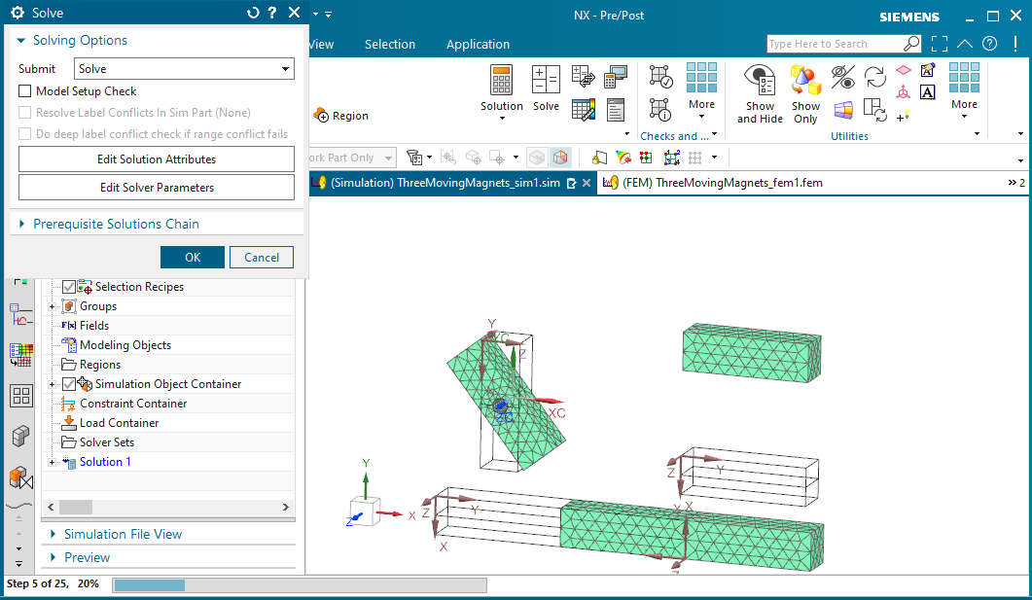This screenshot has height=600, width=1032.
Task: Click the solve progress bar in status bar
Action: coord(299,584)
